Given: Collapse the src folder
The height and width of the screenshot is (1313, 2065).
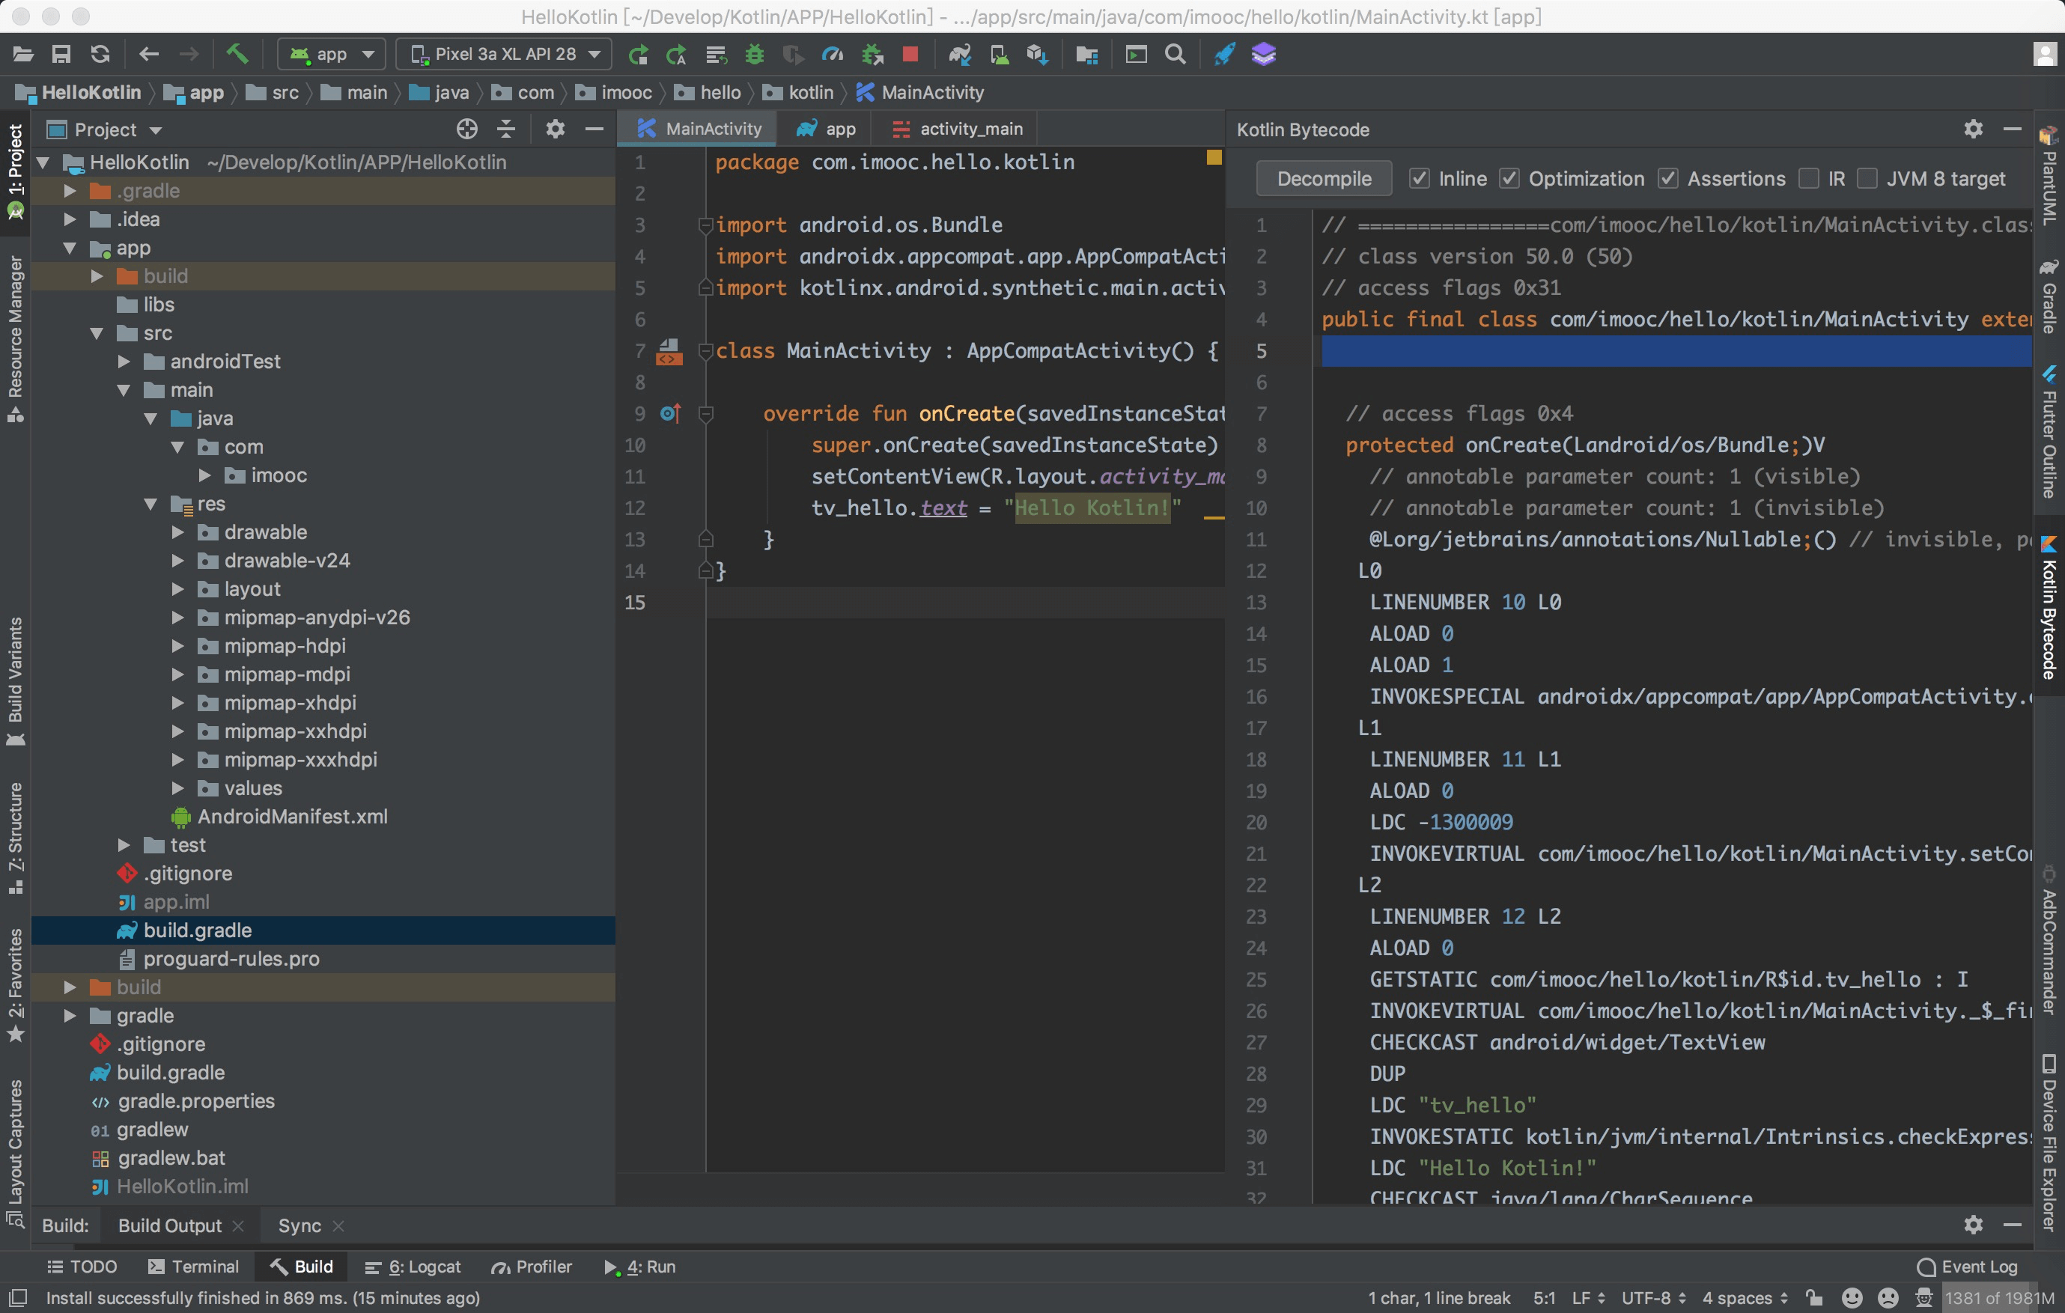Looking at the screenshot, I should click(97, 333).
